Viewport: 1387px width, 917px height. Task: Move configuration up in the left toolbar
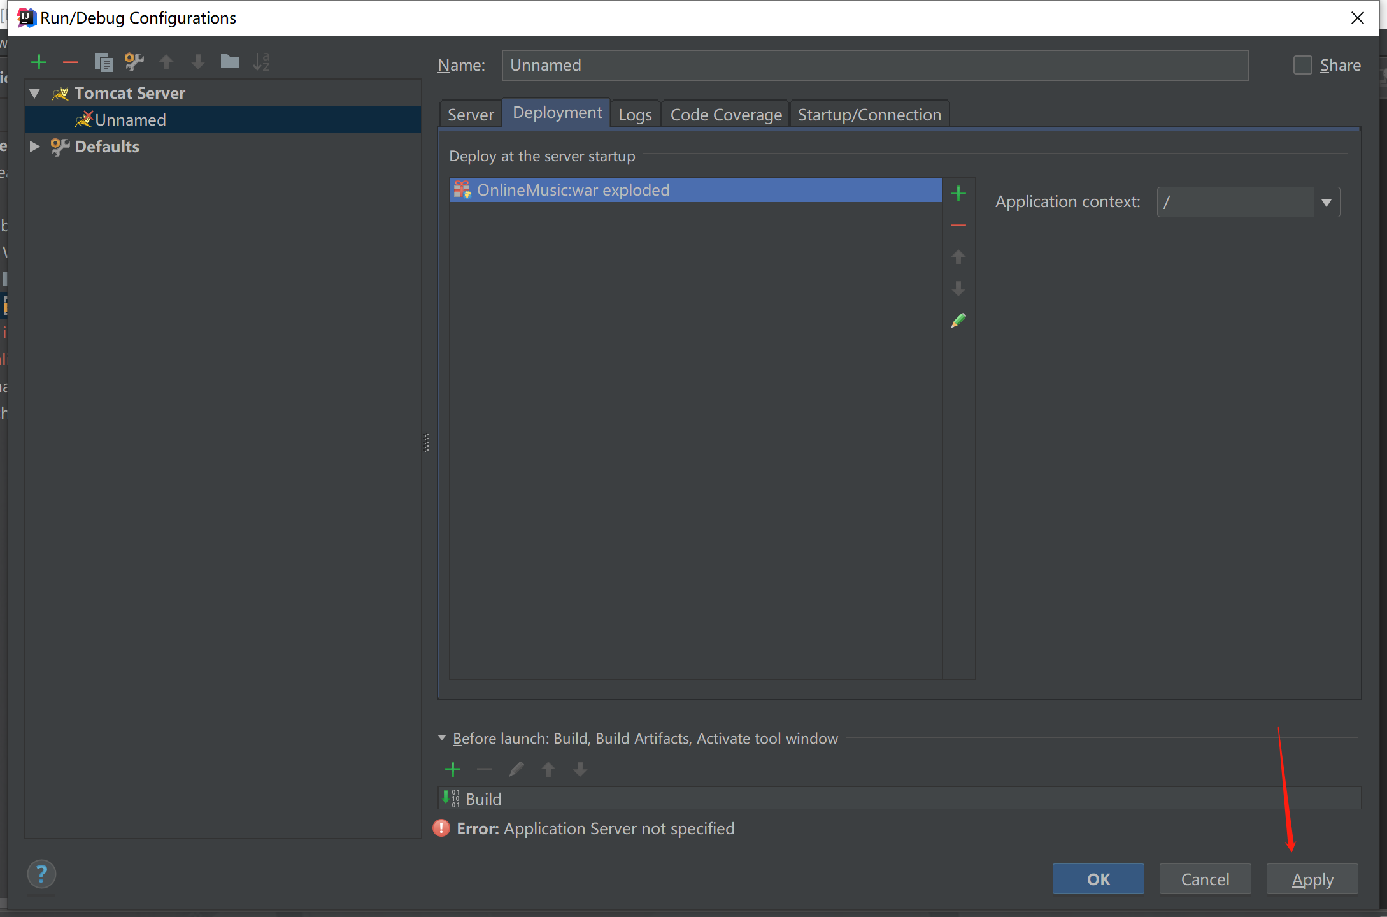tap(166, 62)
